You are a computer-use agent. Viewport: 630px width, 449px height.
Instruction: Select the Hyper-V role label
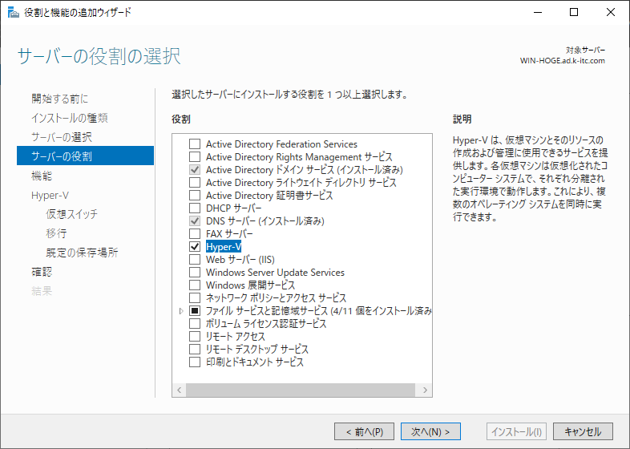(x=224, y=246)
